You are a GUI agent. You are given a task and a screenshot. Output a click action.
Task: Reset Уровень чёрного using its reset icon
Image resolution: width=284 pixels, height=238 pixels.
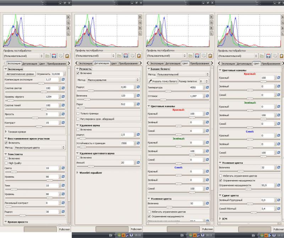[63, 97]
